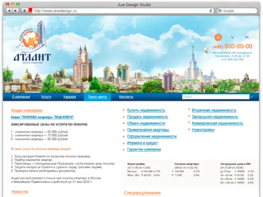Open the Спецпредложения heading link
This screenshot has height=197, width=263.
(142, 193)
